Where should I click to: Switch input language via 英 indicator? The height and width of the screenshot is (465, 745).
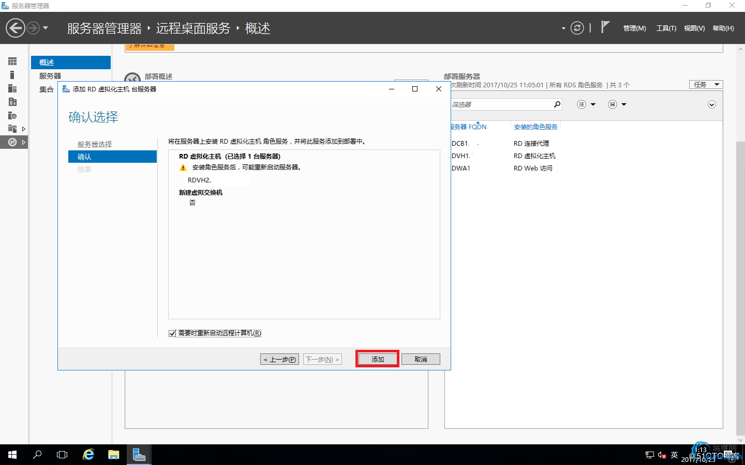click(674, 455)
